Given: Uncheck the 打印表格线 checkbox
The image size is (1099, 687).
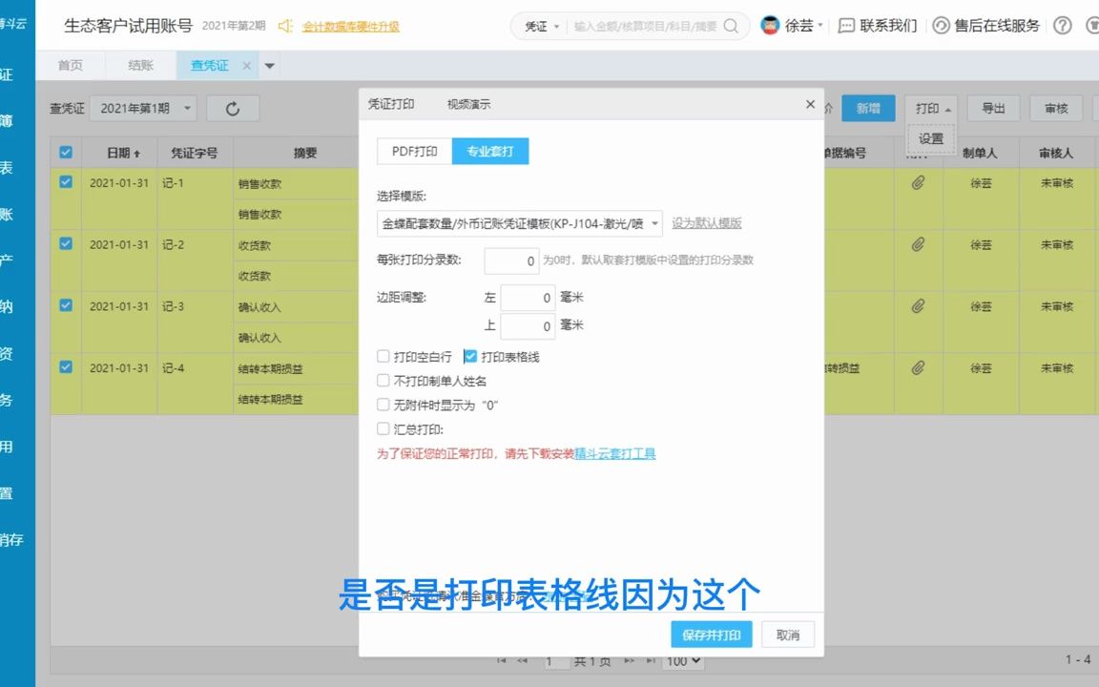Looking at the screenshot, I should 469,356.
